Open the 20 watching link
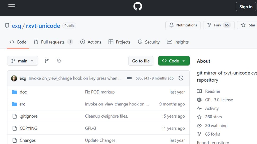The height and width of the screenshot is (144, 257). [x=216, y=126]
